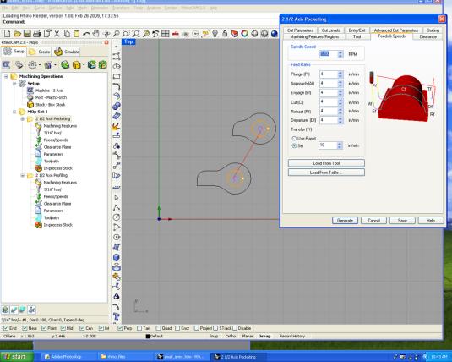Click the Cut feed rate spinner
Image resolution: width=452 pixels, height=362 pixels.
tap(340, 102)
